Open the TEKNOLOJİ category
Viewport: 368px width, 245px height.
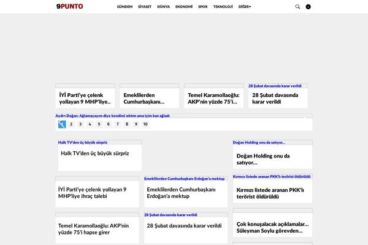point(223,7)
